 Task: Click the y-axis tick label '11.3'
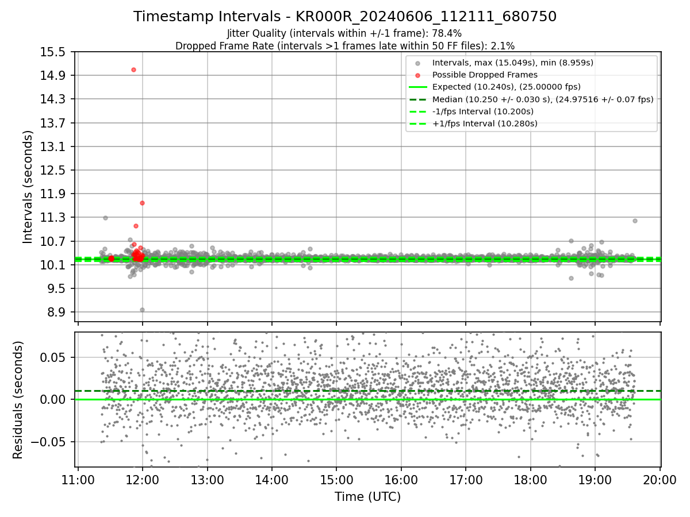pos(53,217)
